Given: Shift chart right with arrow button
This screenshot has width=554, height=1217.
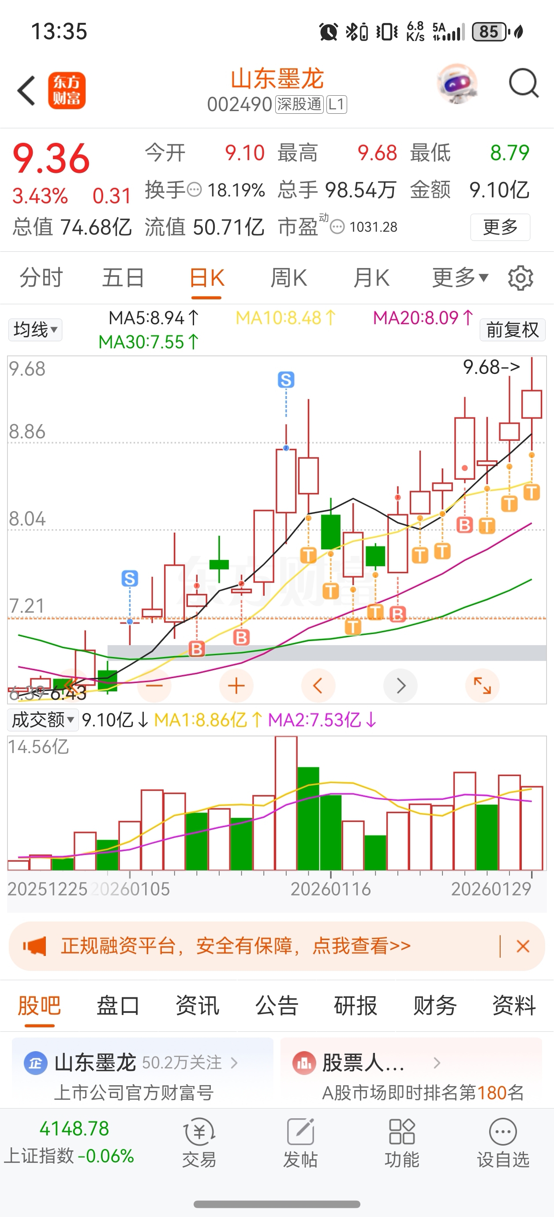Looking at the screenshot, I should point(401,686).
